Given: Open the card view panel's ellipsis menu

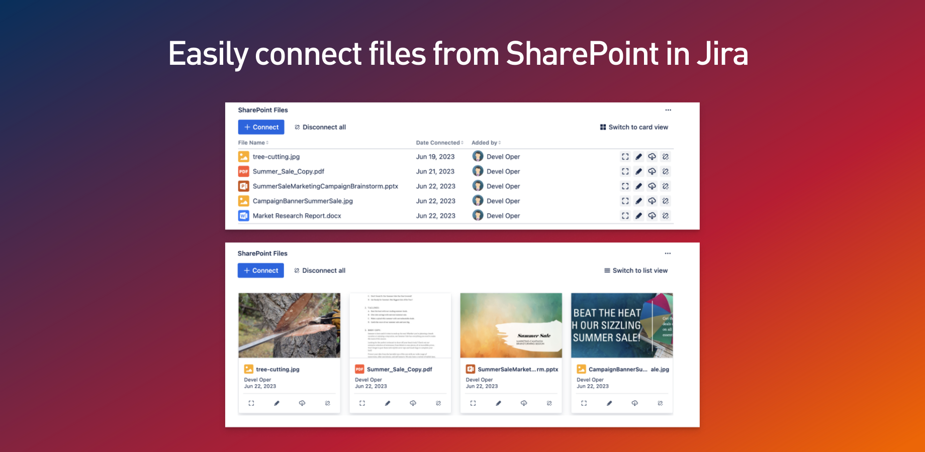Looking at the screenshot, I should coord(668,253).
